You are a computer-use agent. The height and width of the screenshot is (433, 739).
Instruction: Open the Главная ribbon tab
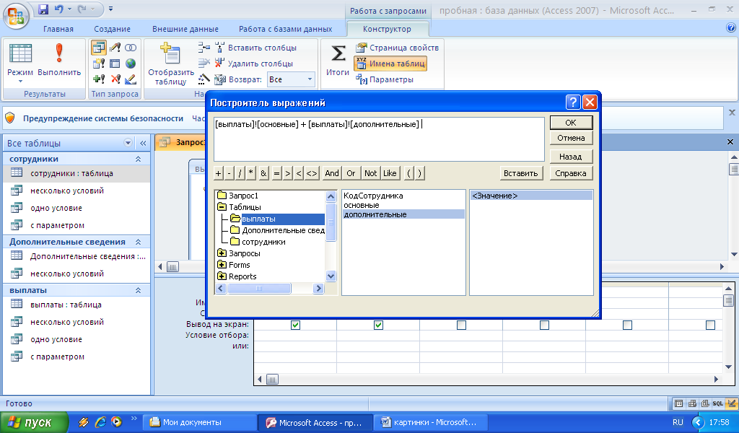[x=58, y=29]
